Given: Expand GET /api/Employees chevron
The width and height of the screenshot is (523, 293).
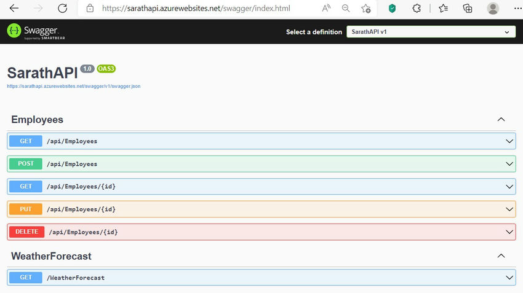Looking at the screenshot, I should point(509,141).
